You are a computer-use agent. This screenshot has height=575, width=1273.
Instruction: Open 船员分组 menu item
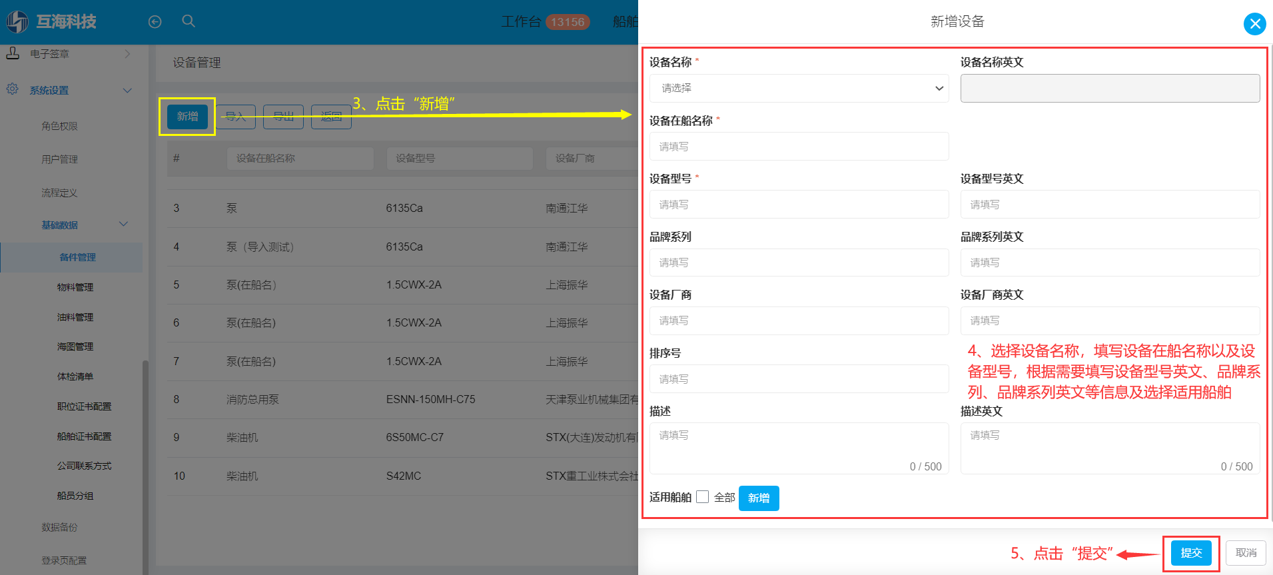[75, 496]
